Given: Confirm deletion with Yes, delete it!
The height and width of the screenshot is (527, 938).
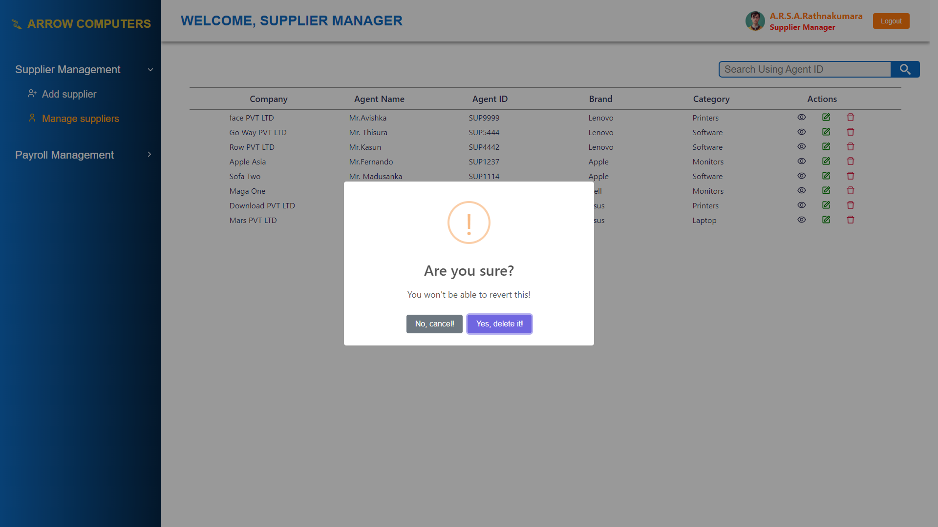Looking at the screenshot, I should [x=499, y=324].
